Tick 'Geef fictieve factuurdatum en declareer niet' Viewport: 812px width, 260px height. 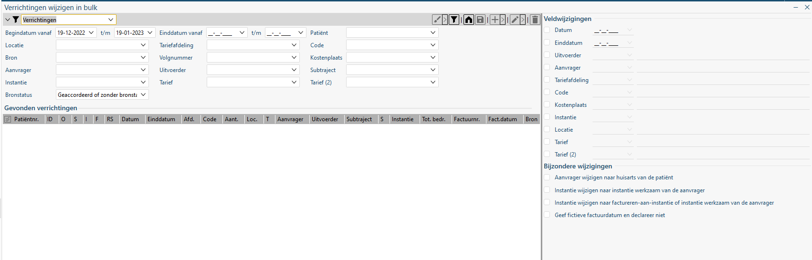click(x=547, y=215)
